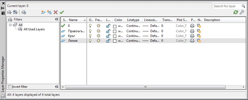
Task: Lock layer 0 with padlock icon
Action: [x=108, y=26]
